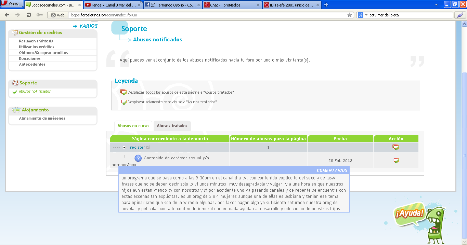The image size is (467, 245).
Task: Click the legend icon for moving all abuses
Action: point(124,92)
